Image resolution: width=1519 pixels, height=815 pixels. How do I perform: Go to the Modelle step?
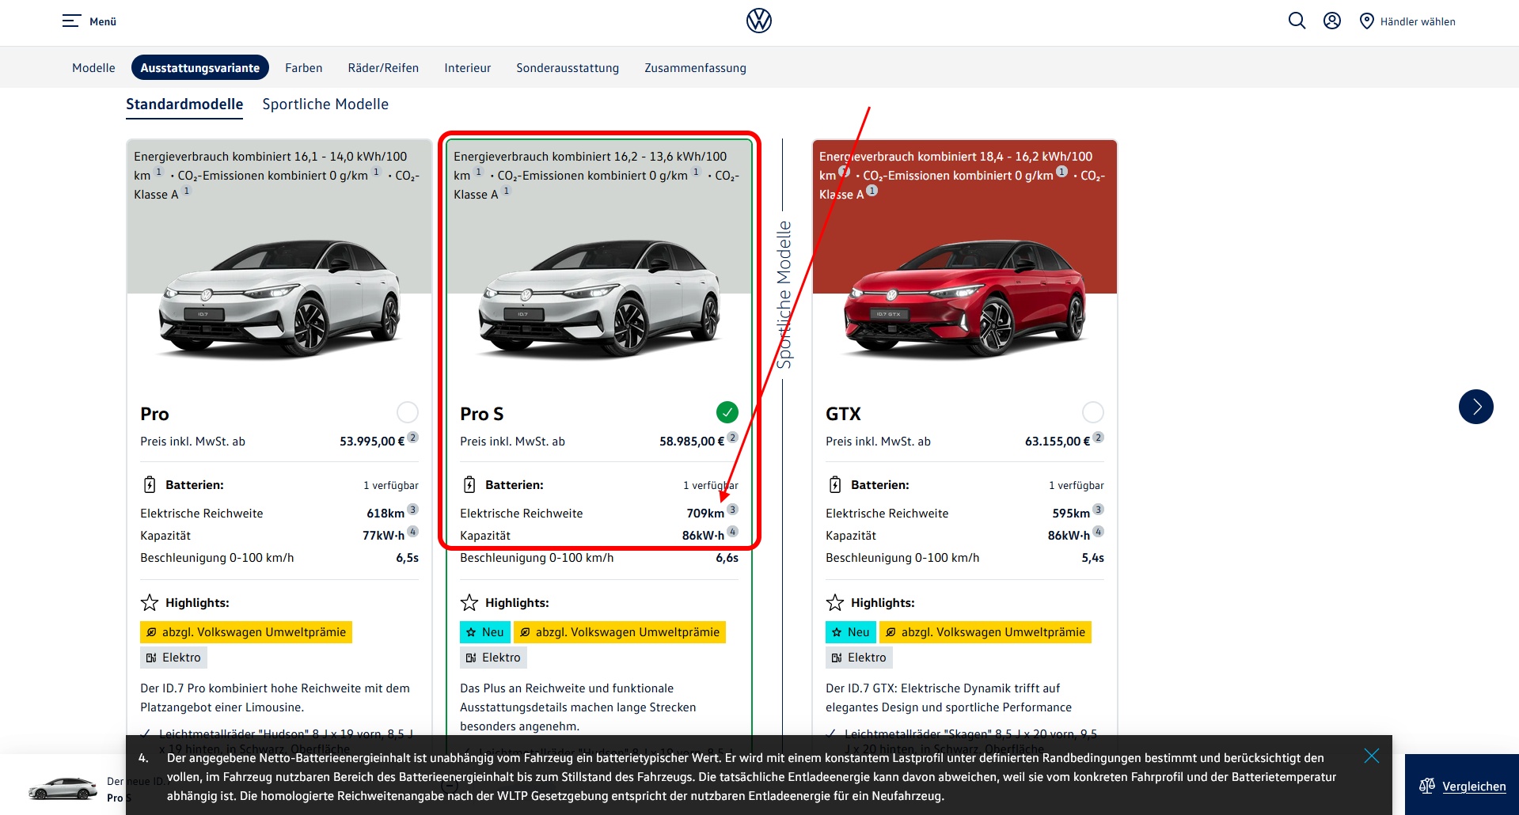point(93,68)
